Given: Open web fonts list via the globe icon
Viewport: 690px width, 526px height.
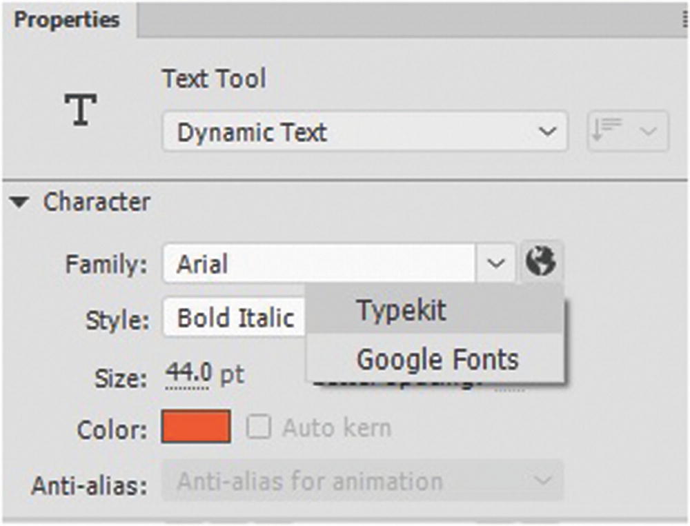Looking at the screenshot, I should coord(543,262).
